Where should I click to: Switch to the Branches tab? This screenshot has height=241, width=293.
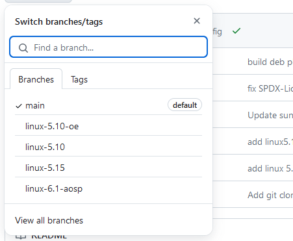point(36,79)
